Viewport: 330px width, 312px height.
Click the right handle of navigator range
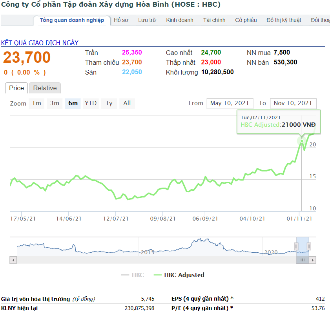(x=309, y=246)
